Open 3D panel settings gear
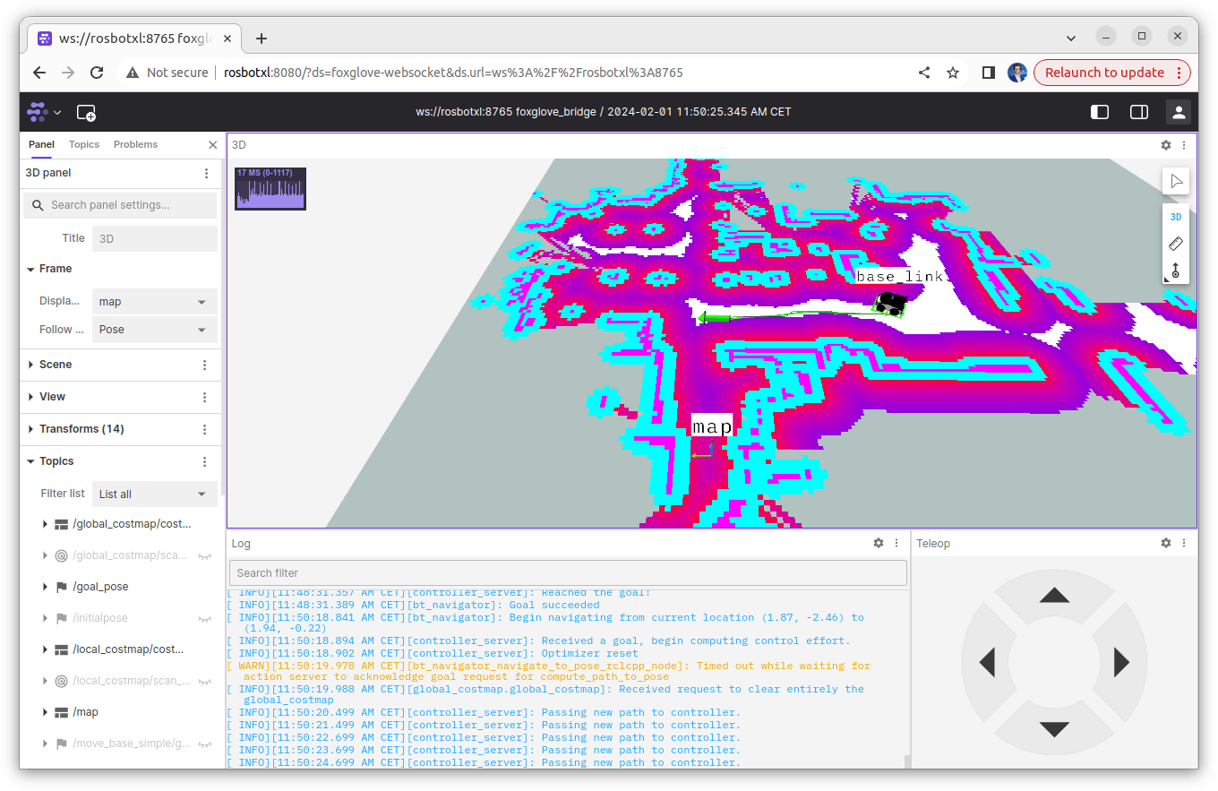 point(1166,145)
